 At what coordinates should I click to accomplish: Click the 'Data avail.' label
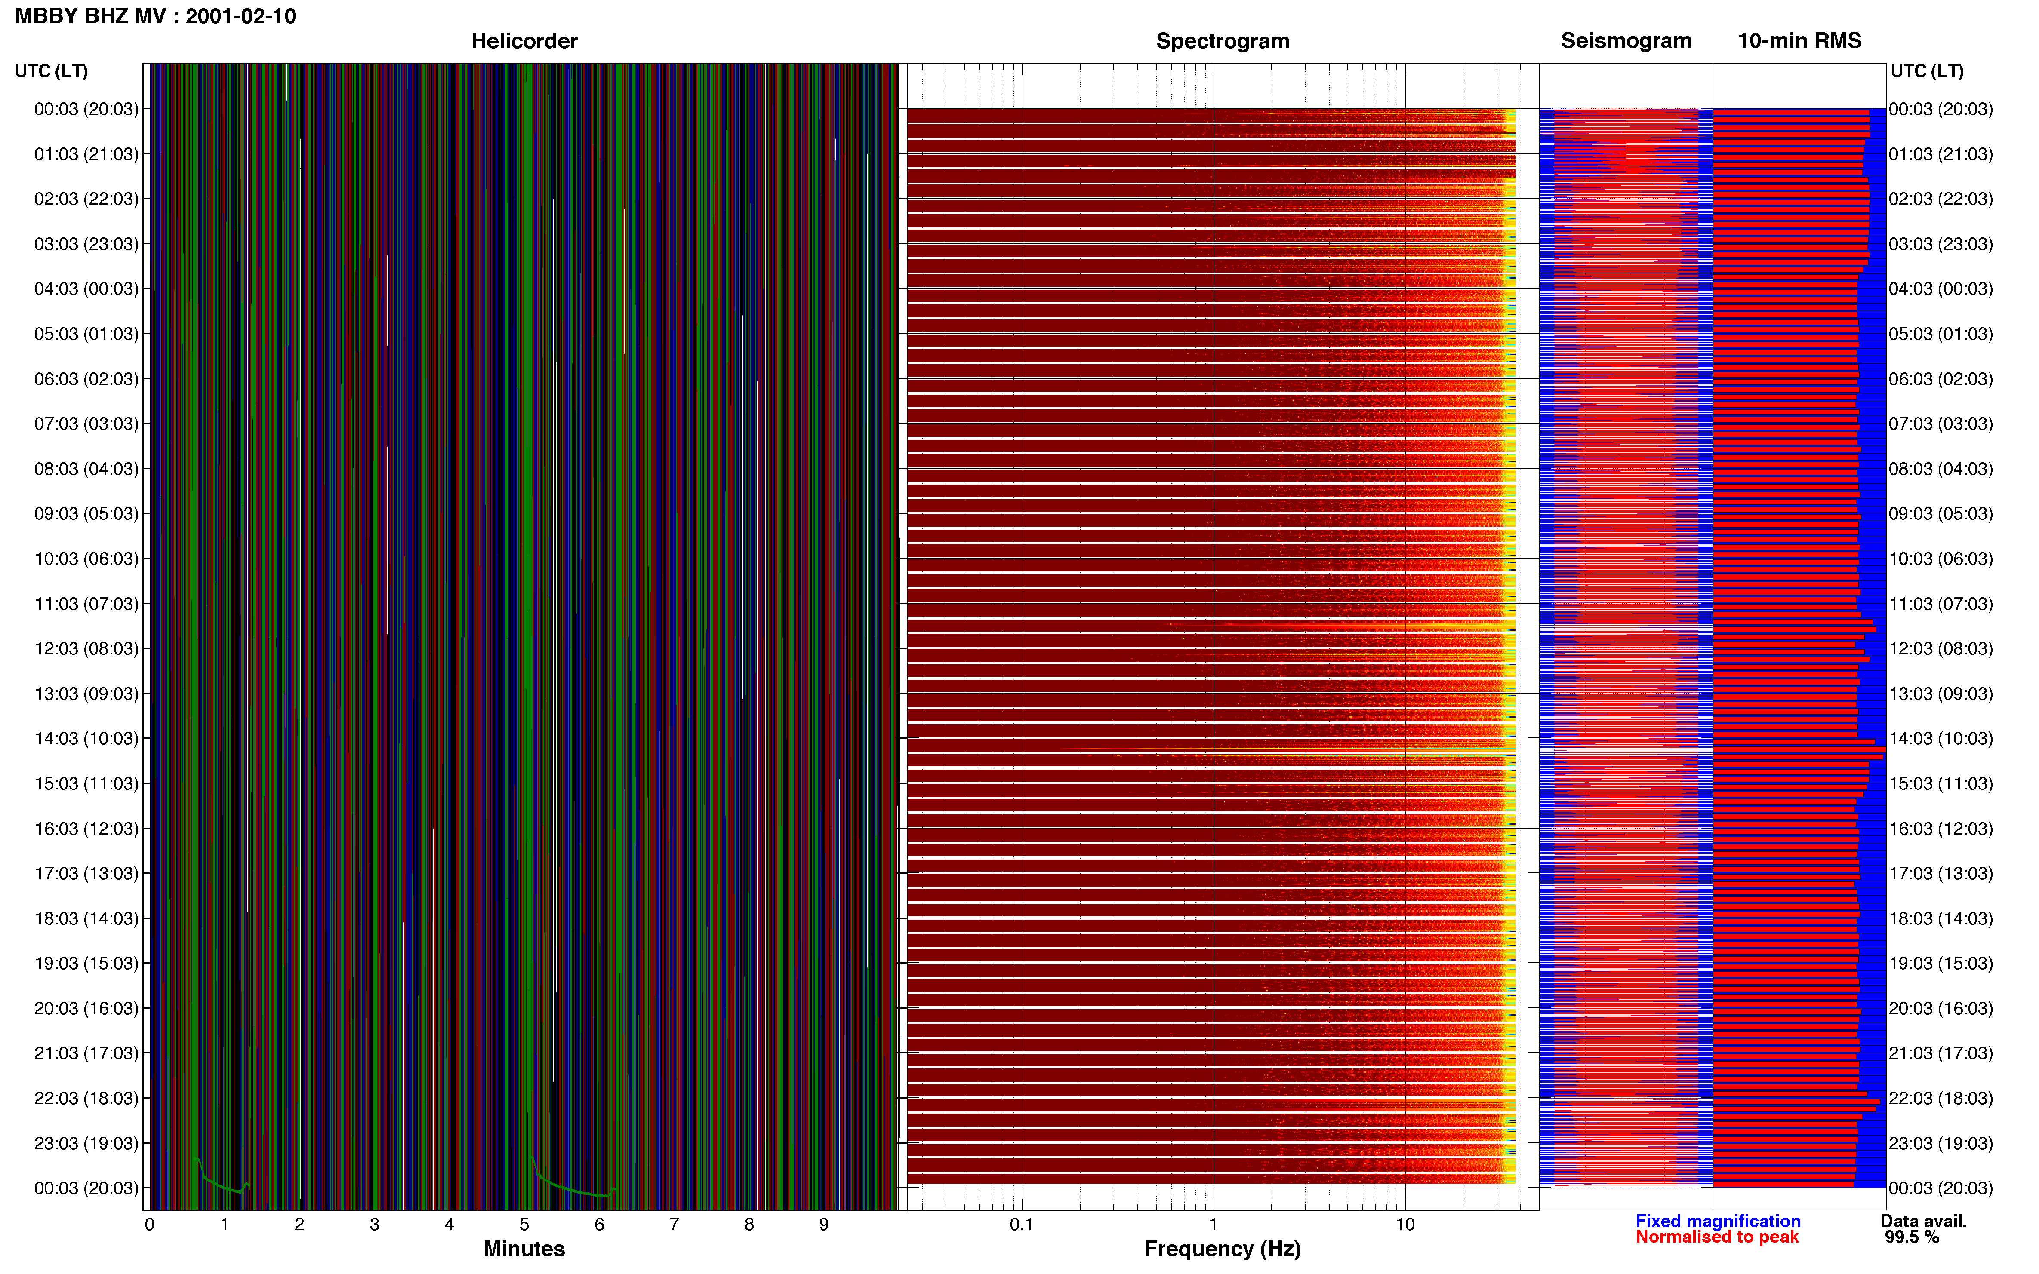pyautogui.click(x=1924, y=1221)
